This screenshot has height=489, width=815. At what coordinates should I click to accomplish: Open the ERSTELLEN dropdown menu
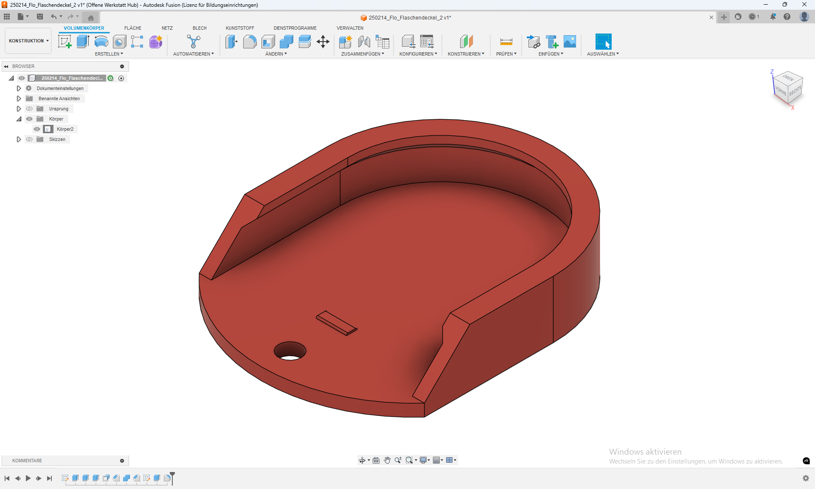pyautogui.click(x=109, y=54)
